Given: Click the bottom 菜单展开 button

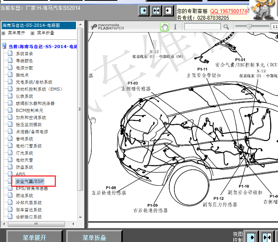Looking at the screenshot, I should pyautogui.click(x=34, y=237).
